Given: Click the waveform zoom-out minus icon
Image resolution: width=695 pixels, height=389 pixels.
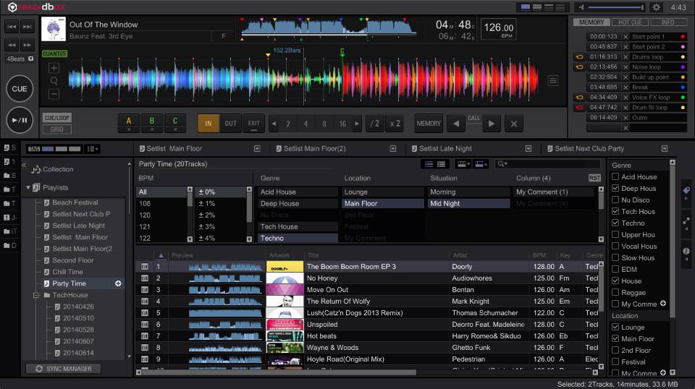Looking at the screenshot, I should click(x=54, y=94).
